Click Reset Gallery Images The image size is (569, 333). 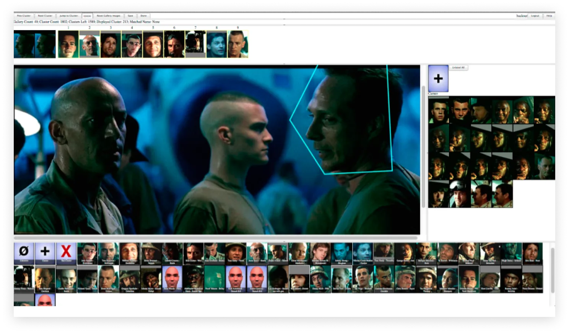[109, 16]
